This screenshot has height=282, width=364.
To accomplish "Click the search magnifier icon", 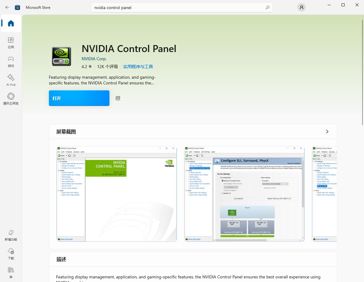I will click(x=267, y=8).
